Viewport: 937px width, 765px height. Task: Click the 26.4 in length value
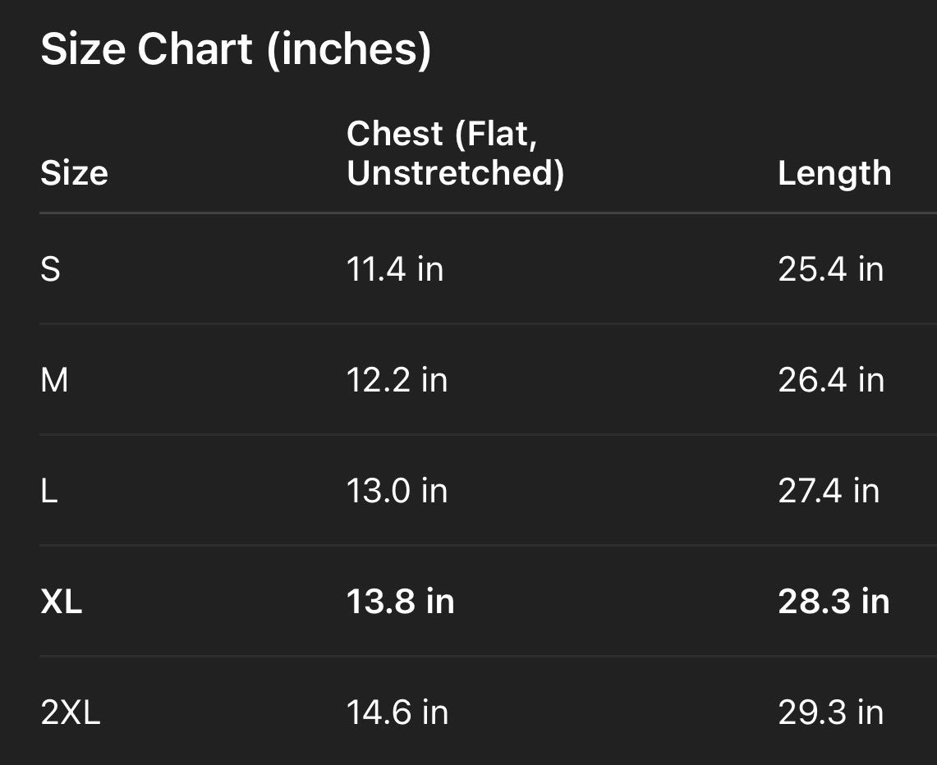(830, 380)
